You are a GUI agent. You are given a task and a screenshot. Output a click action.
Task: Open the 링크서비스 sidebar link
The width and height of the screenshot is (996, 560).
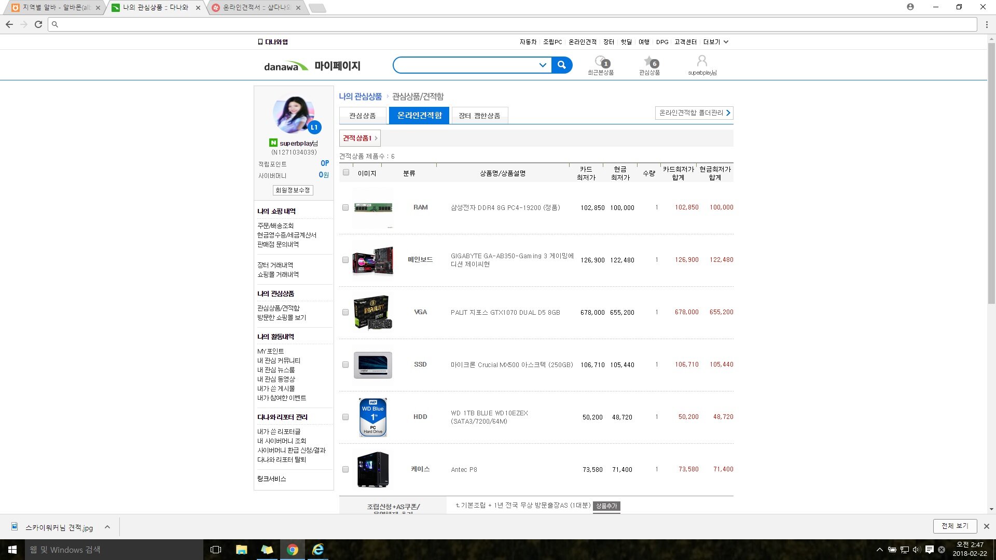272,479
